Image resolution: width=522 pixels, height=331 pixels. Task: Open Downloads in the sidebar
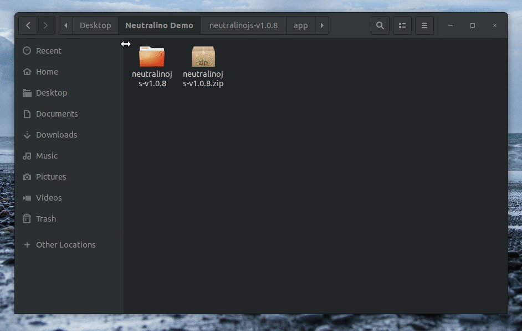[69, 135]
